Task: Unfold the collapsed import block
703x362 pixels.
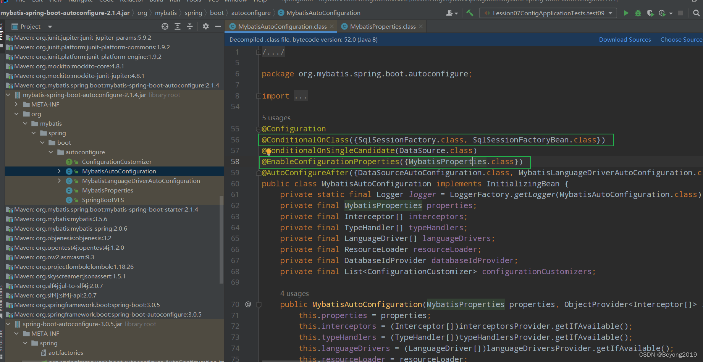Action: (259, 96)
